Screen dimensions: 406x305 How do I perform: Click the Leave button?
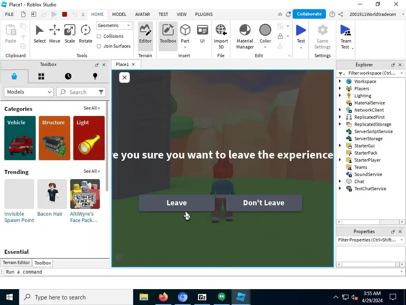(176, 203)
